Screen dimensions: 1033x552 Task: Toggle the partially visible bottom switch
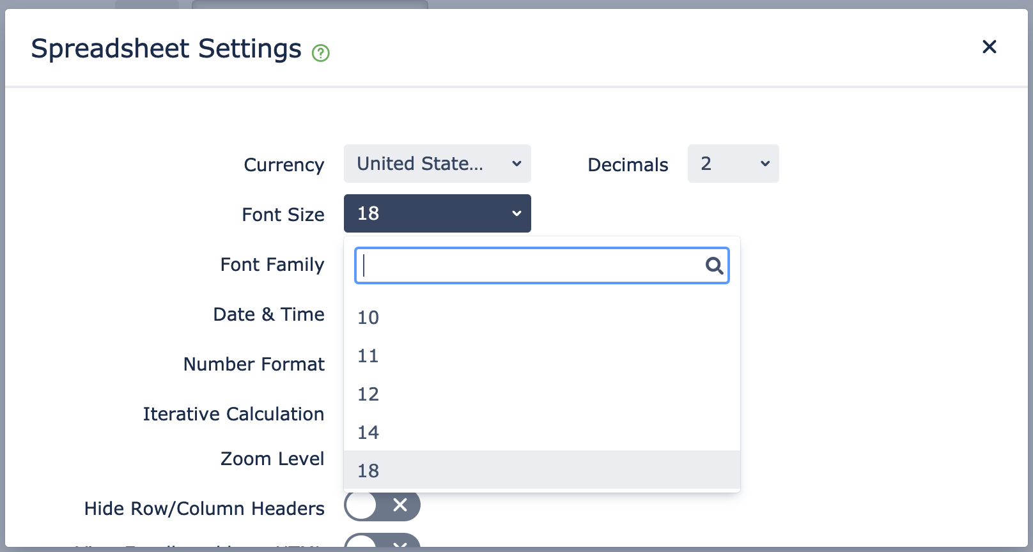382,540
